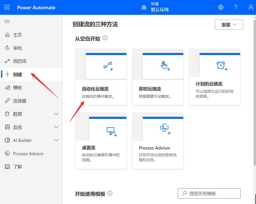Click the flow icon beside 我的流

(x=7, y=61)
